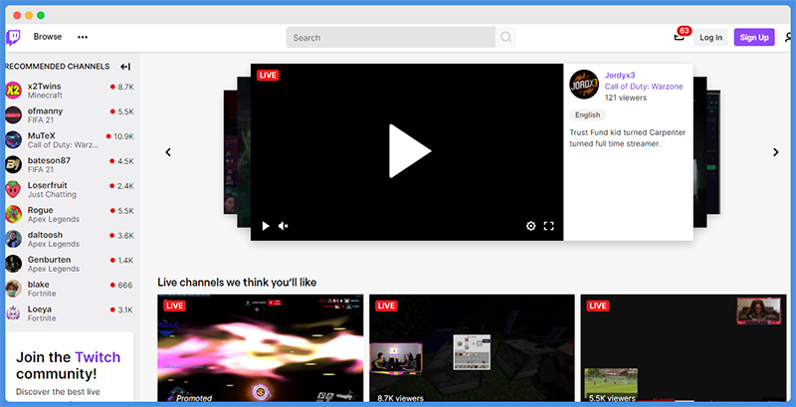Open Loserfruit strawberry avatar
The width and height of the screenshot is (796, 407).
[14, 189]
